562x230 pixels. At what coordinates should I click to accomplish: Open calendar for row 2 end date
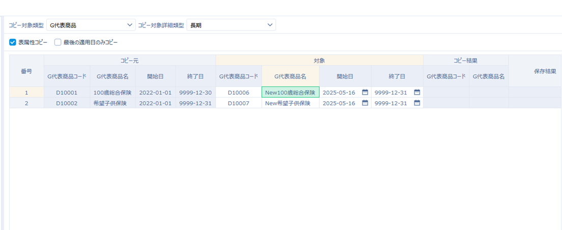tap(417, 103)
